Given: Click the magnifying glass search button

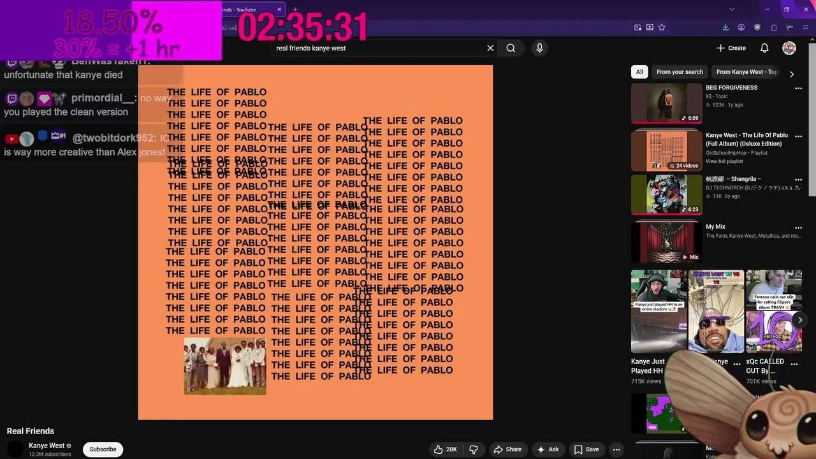Looking at the screenshot, I should [511, 48].
